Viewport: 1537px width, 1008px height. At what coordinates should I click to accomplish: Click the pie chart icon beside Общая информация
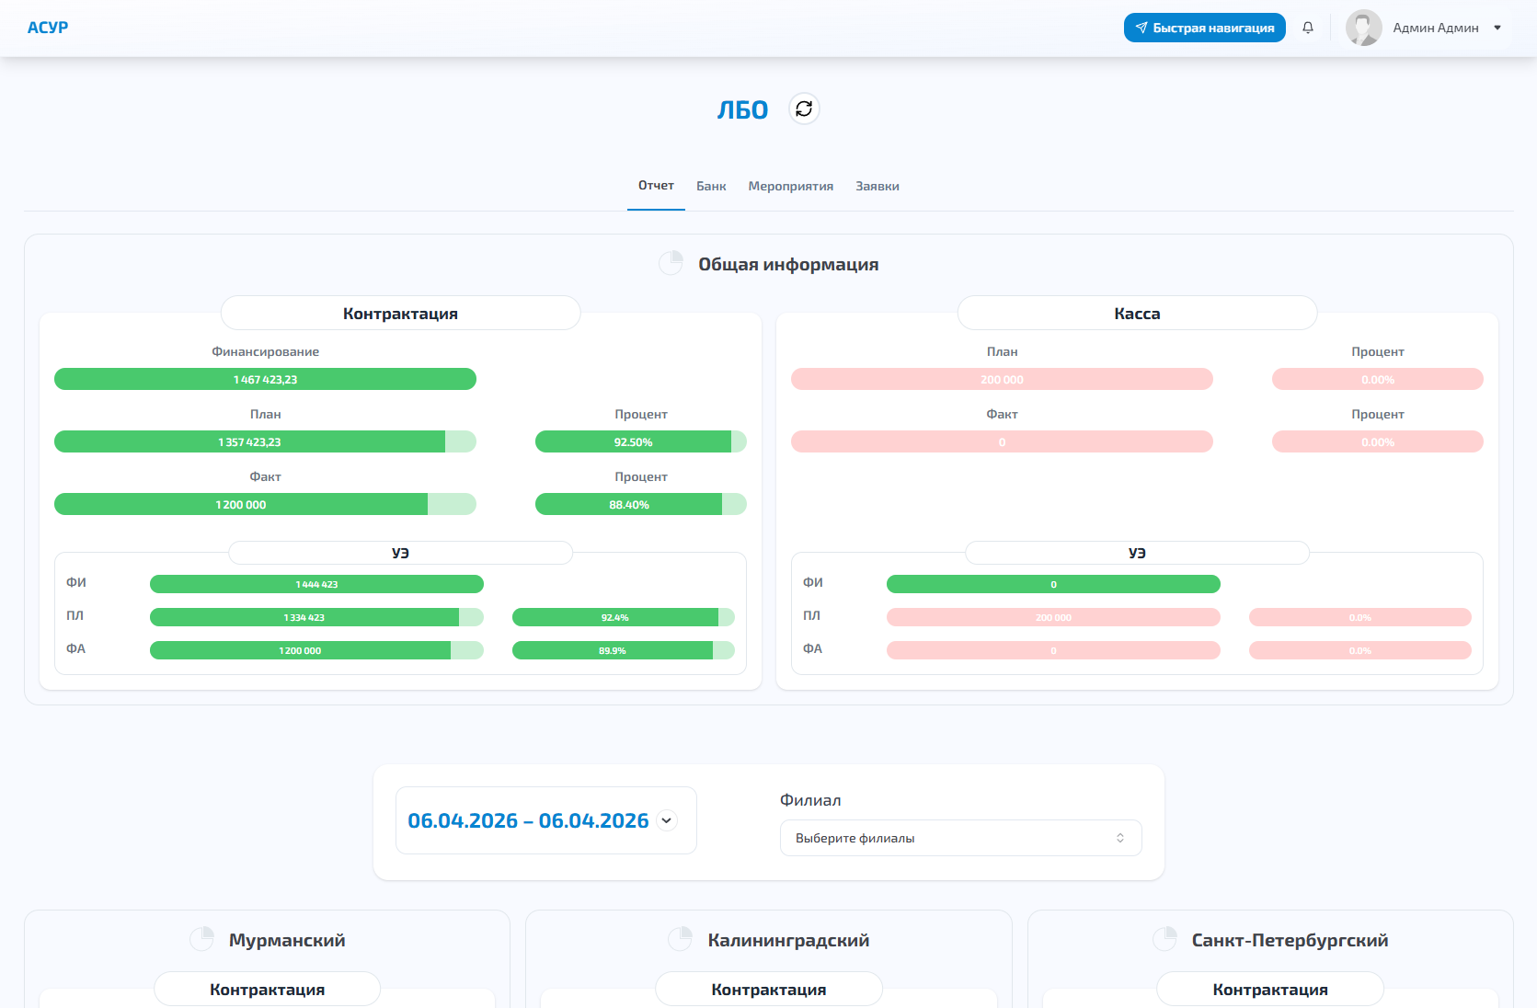click(x=671, y=264)
